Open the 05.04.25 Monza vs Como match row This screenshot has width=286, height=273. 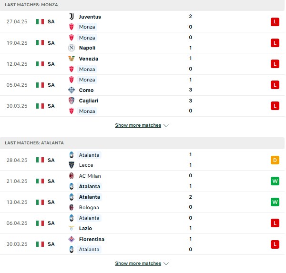pos(142,85)
